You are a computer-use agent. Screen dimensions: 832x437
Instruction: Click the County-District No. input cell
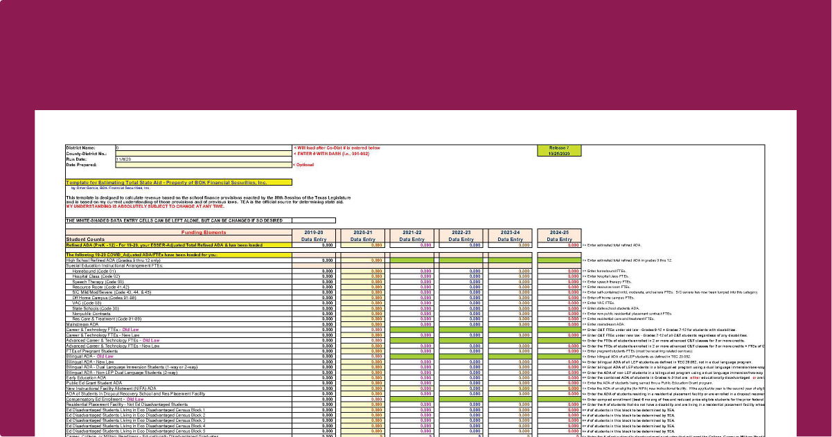coord(204,153)
